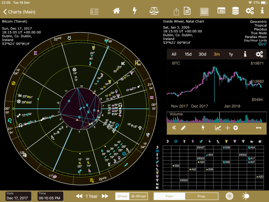The image size is (269, 202).
Task: Open the calendar grid icon
Action: coord(204,11)
